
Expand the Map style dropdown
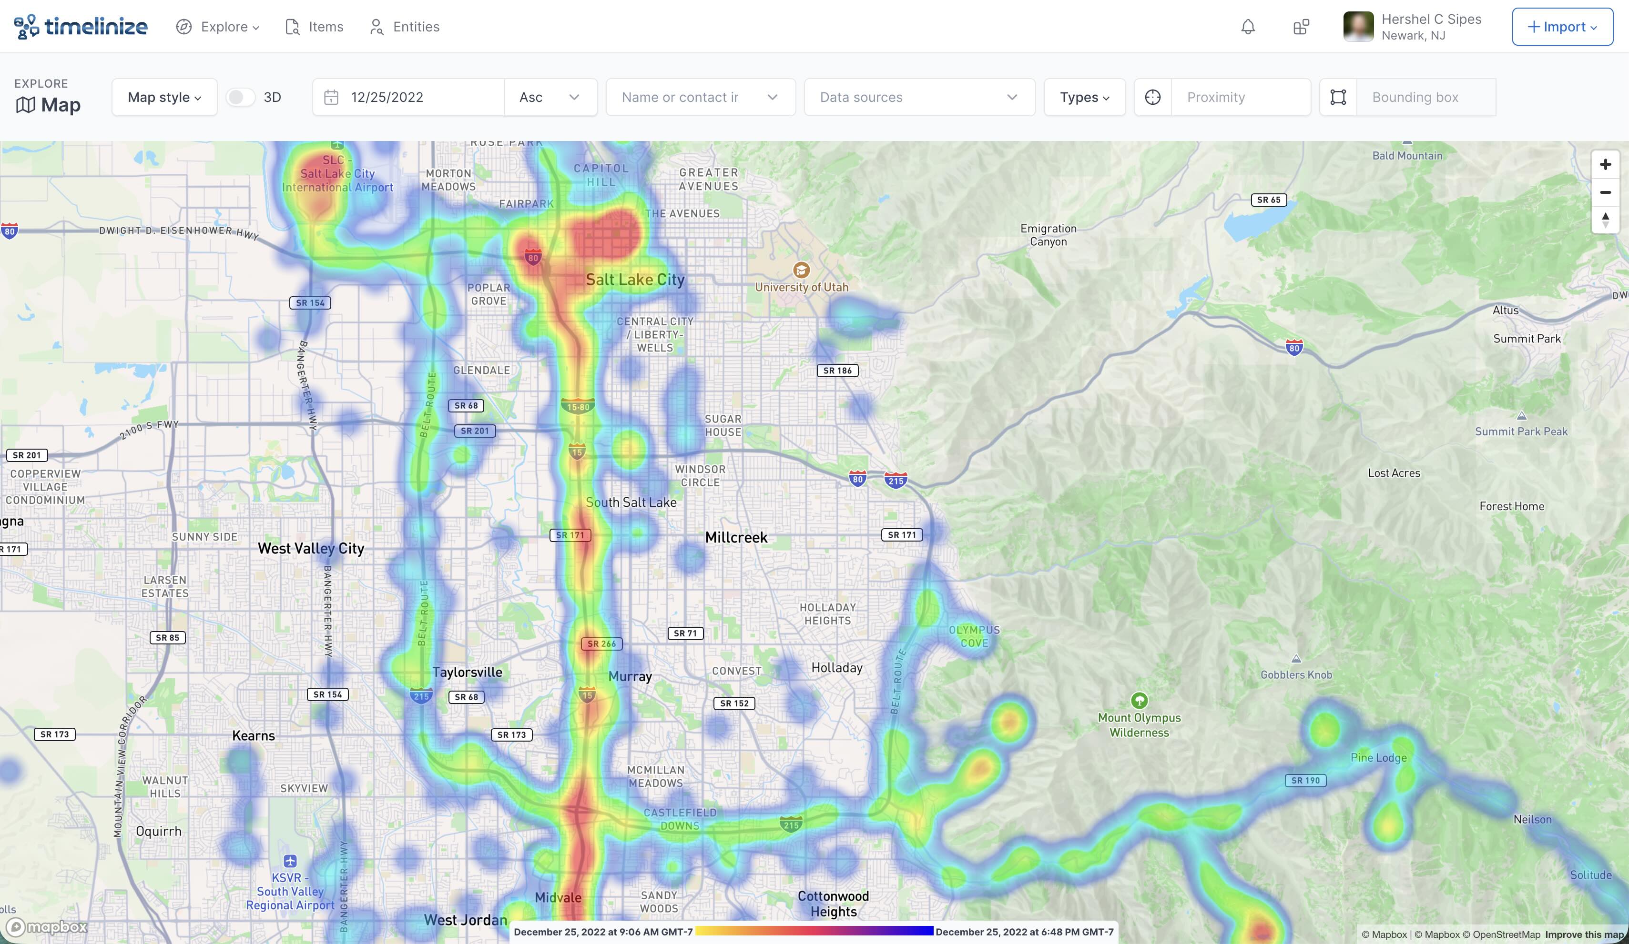pos(164,98)
